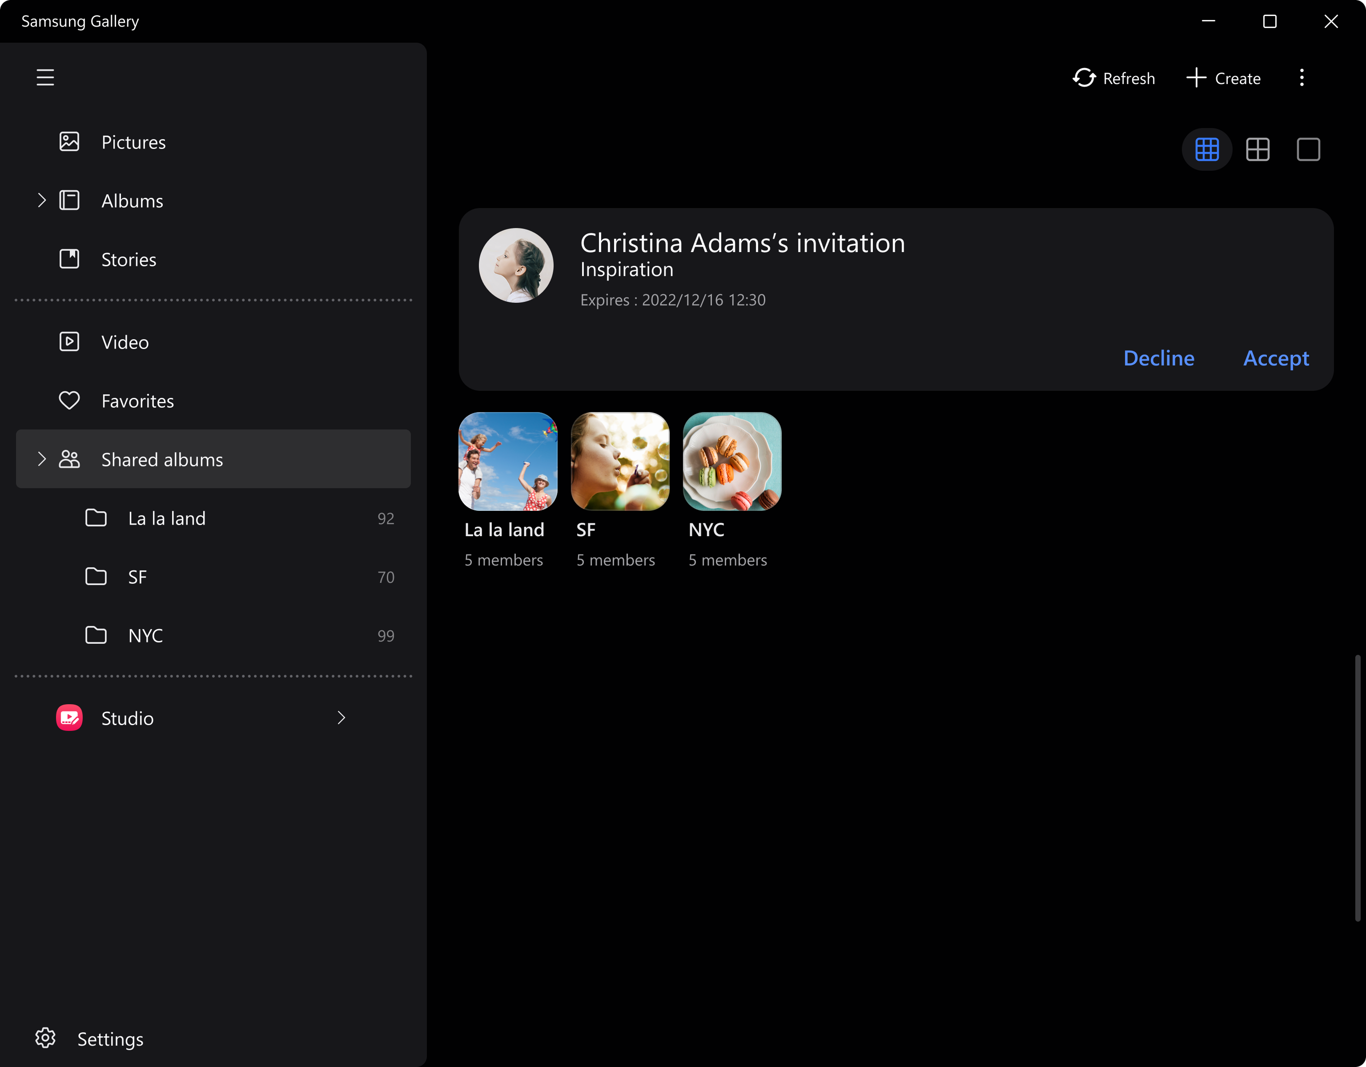Open Favorites via the heart icon
This screenshot has height=1067, width=1366.
click(x=69, y=401)
